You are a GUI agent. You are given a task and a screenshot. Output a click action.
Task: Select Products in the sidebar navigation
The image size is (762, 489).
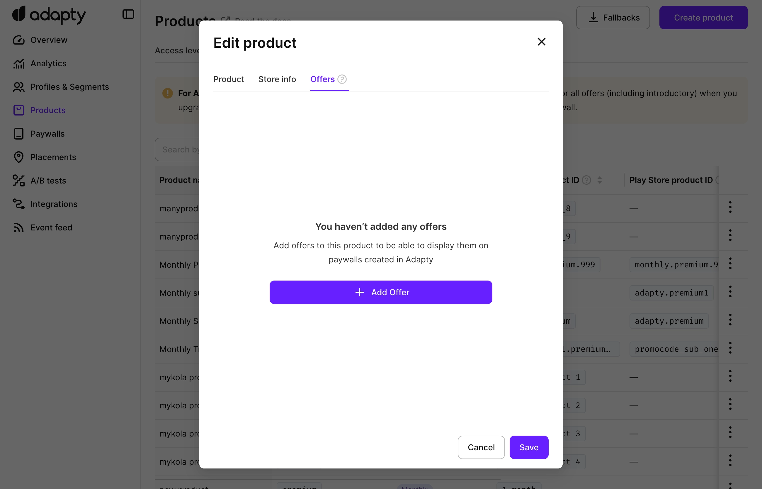(x=48, y=110)
